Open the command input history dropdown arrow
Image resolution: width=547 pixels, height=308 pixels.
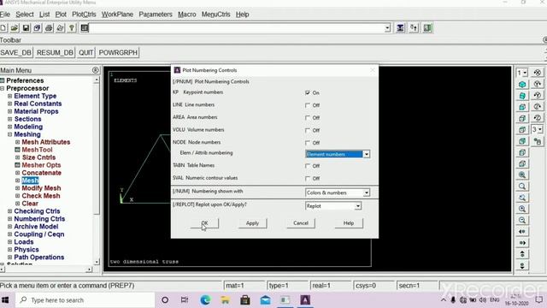[387, 28]
